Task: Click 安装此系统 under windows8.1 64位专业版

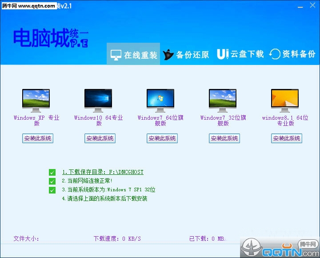Action: (x=287, y=138)
